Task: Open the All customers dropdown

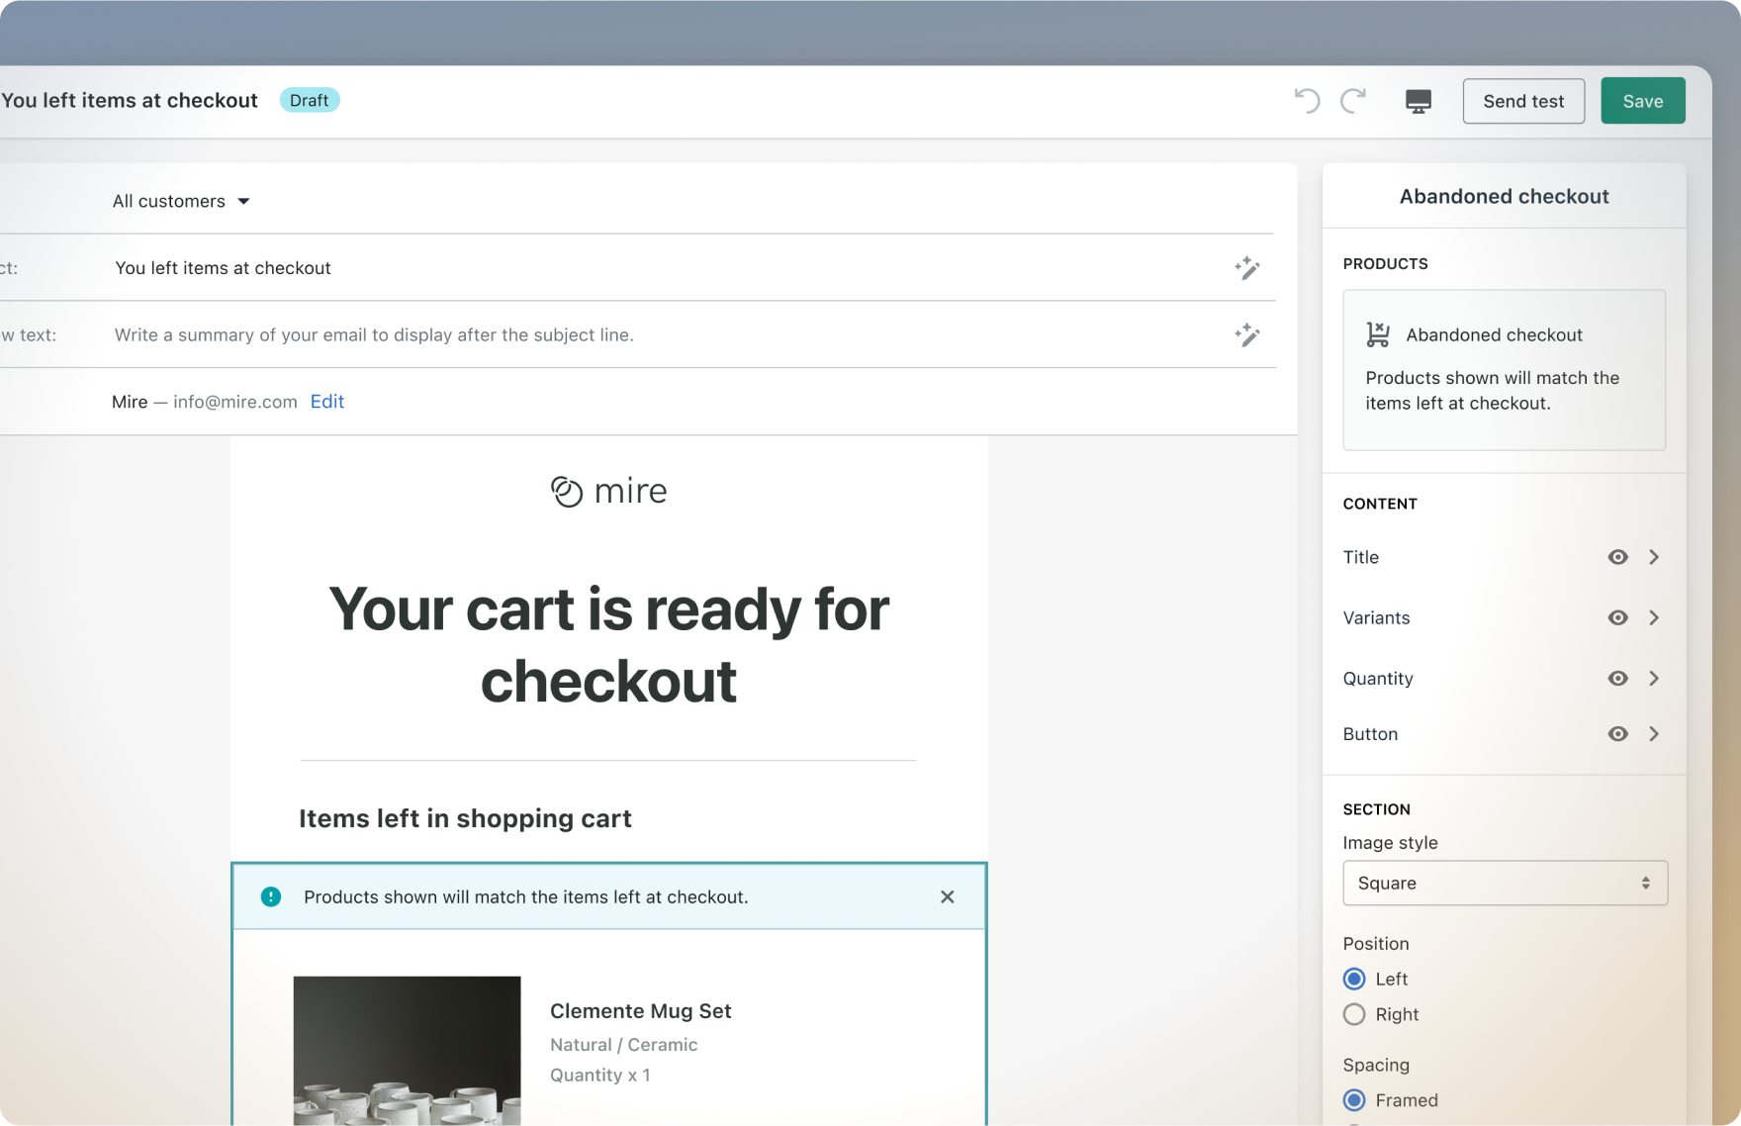Action: 181,201
